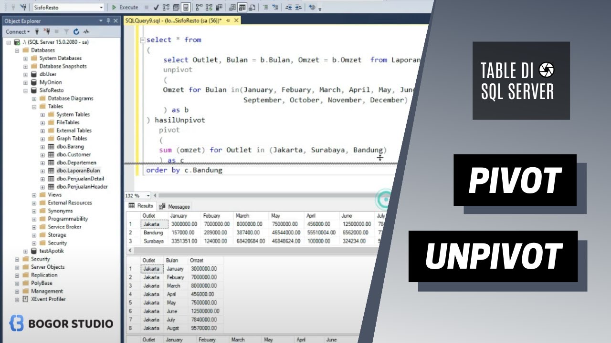Open the Connect dropdown in Object Explorer
This screenshot has height=343, width=611.
click(x=18, y=31)
